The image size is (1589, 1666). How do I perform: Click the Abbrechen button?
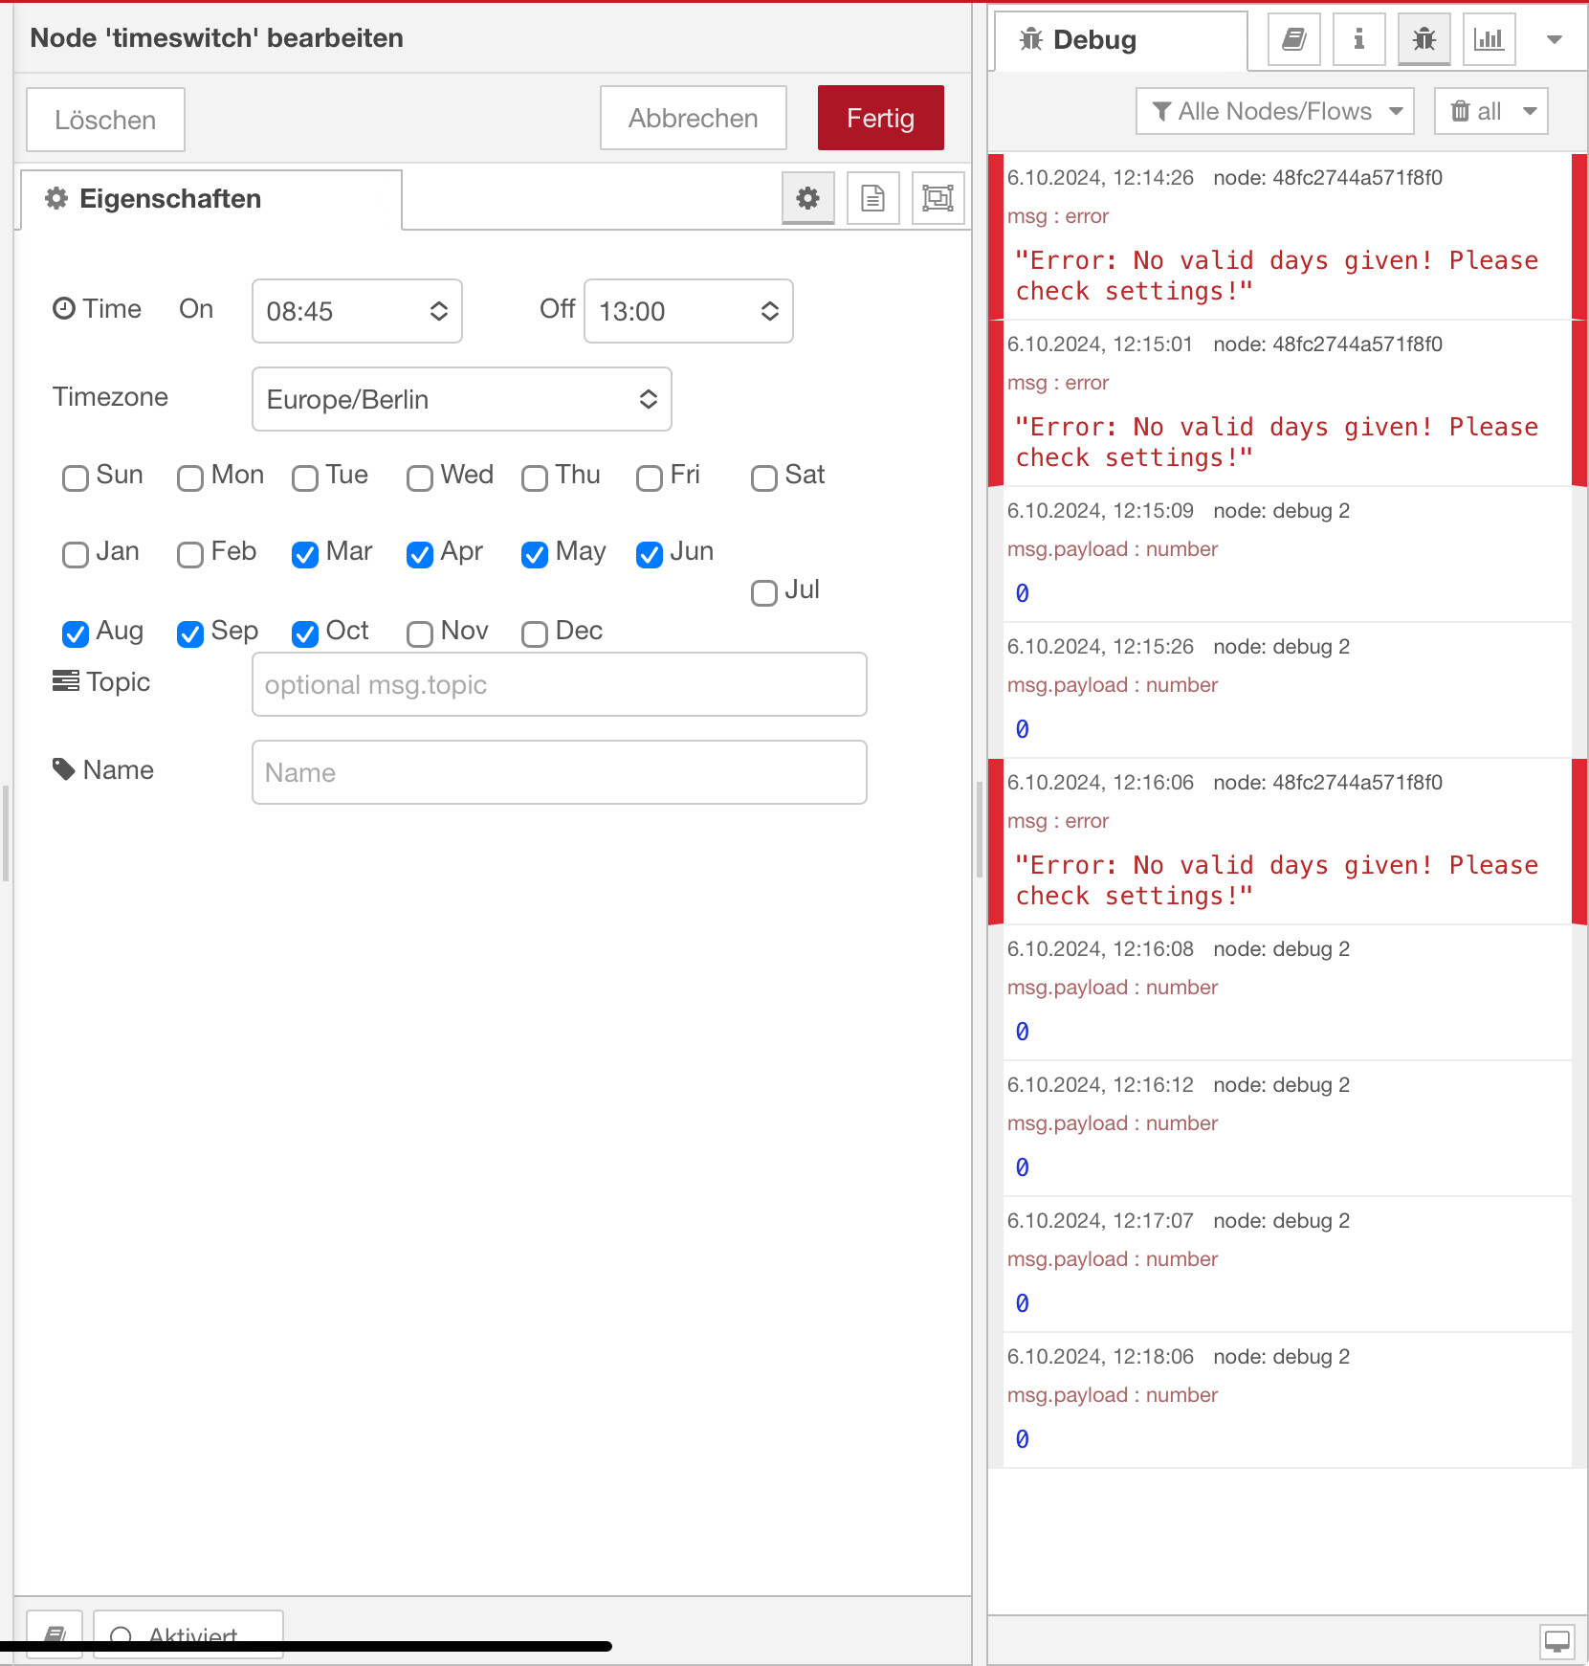tap(693, 118)
